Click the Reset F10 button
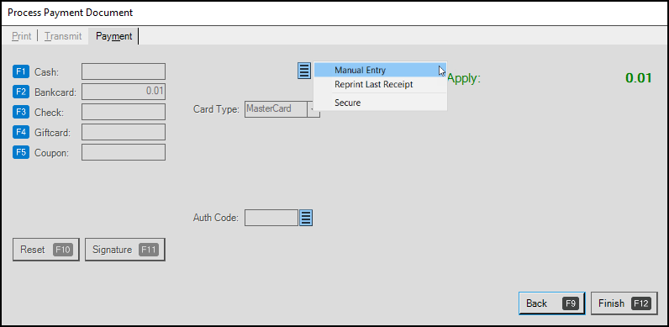Viewport: 669px width, 327px height. pyautogui.click(x=46, y=250)
